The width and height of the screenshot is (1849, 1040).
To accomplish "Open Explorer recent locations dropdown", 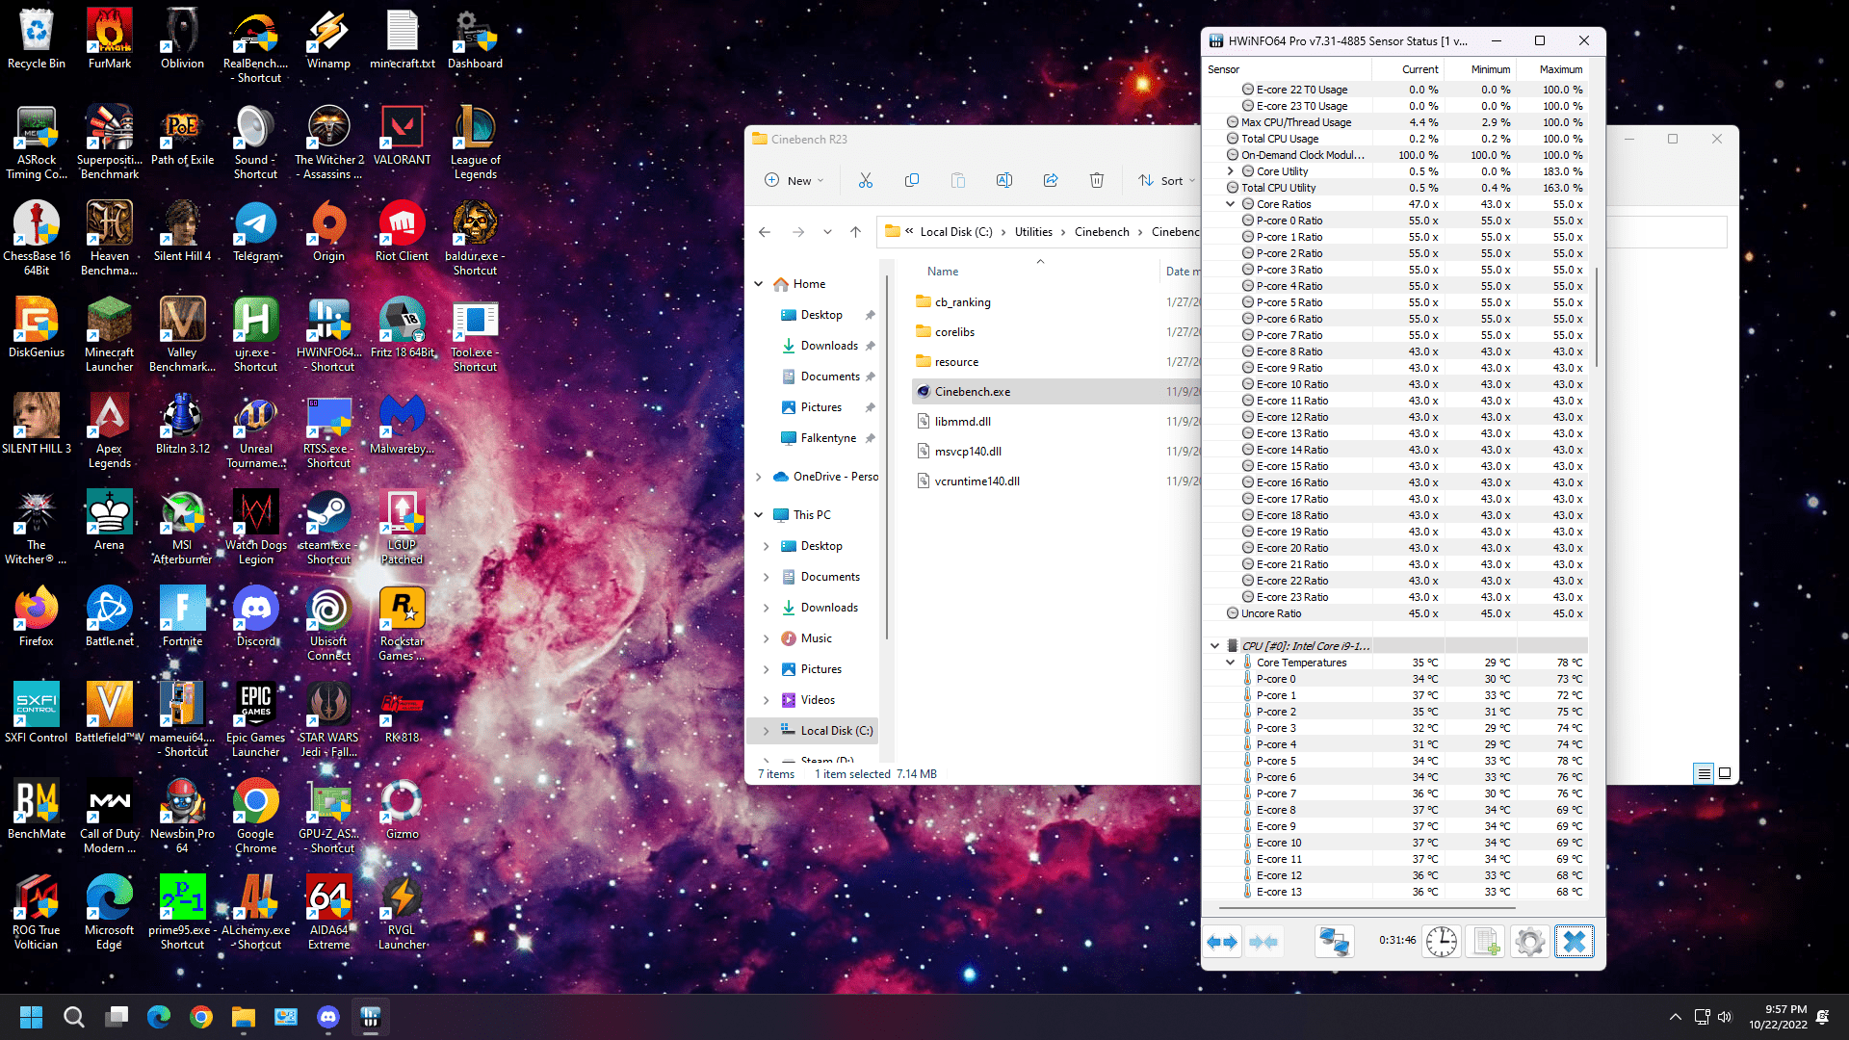I will tap(827, 232).
